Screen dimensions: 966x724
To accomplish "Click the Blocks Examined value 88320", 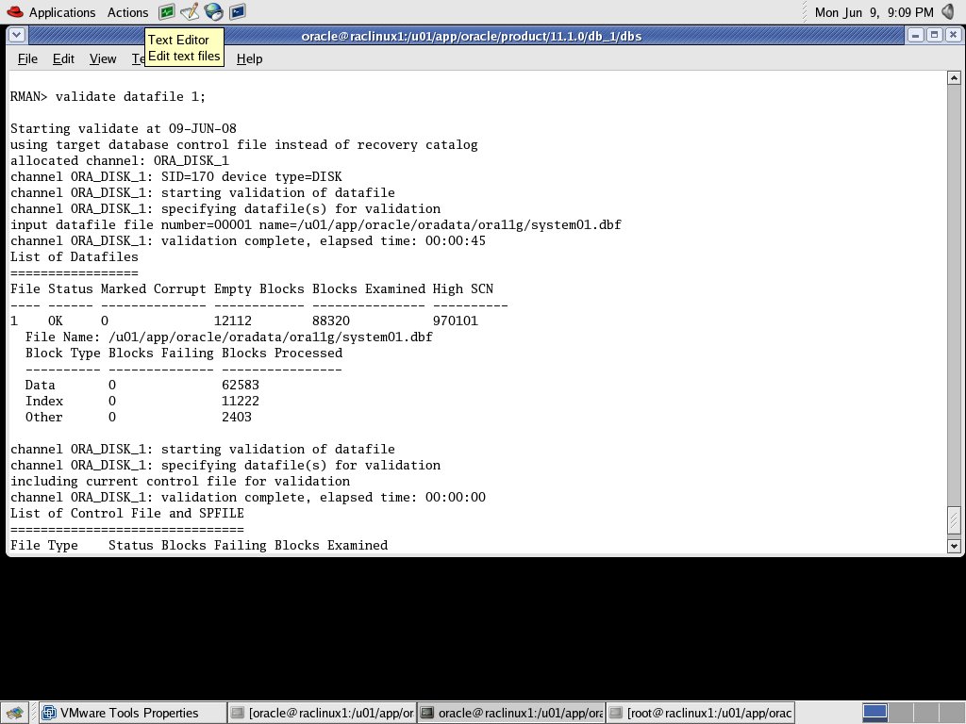I will point(331,321).
